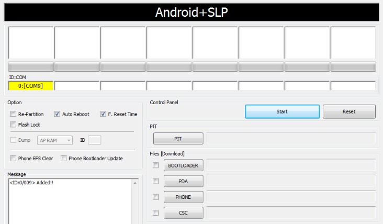Click the ID input field near Dump
383x224 pixels.
94,140
